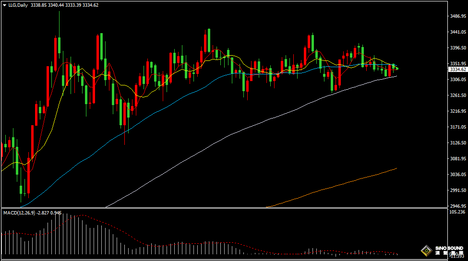The image size is (468, 261).
Task: Click the MACD(12,26,9) indicator label
Action: pyautogui.click(x=19, y=213)
